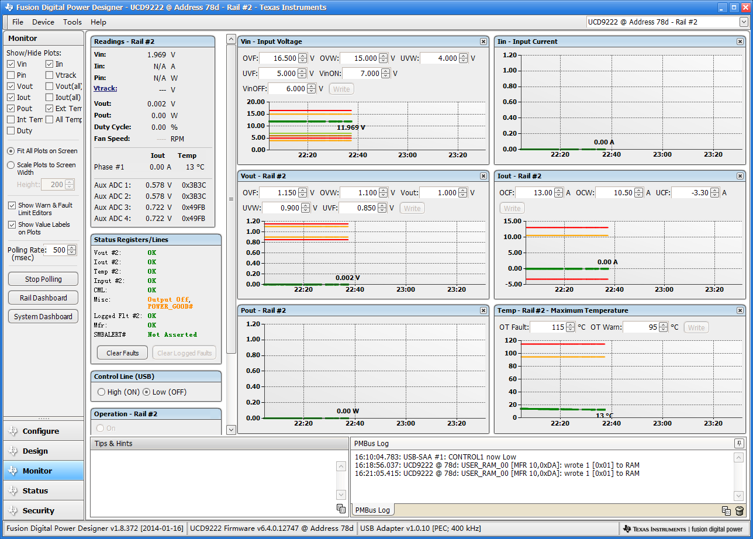Toggle Show Warn & Fault Limit Editors

point(12,206)
